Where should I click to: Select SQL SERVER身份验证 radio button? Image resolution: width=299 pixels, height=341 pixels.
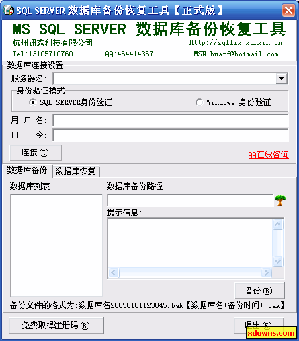(x=33, y=102)
